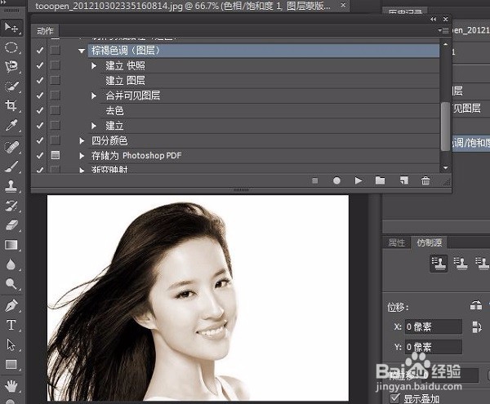490x404 pixels.
Task: Select the Path Selection tool
Action: pos(11,344)
